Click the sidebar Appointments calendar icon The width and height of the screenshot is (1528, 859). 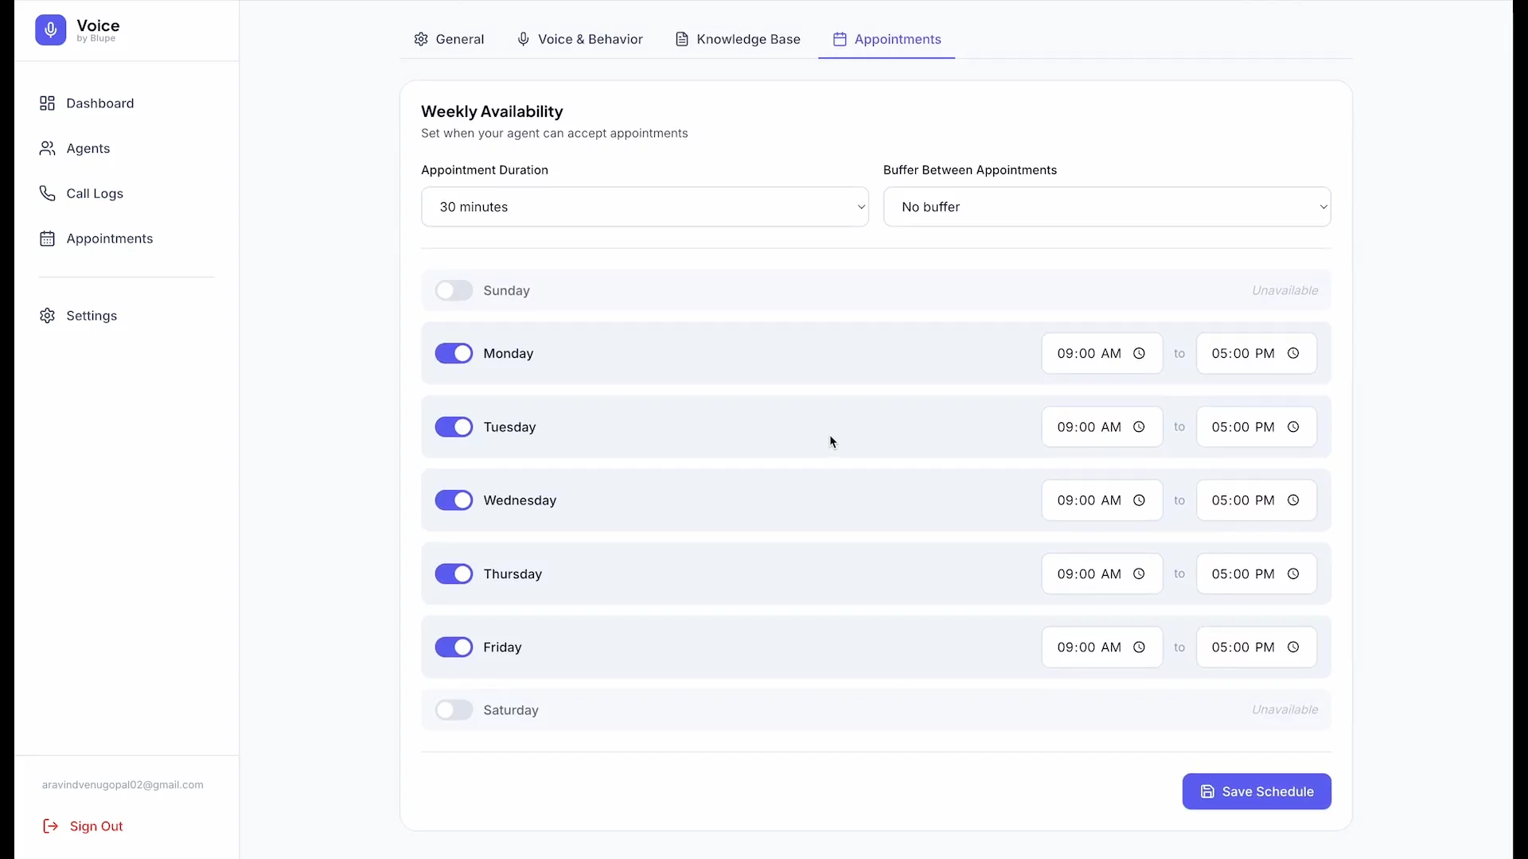[47, 239]
